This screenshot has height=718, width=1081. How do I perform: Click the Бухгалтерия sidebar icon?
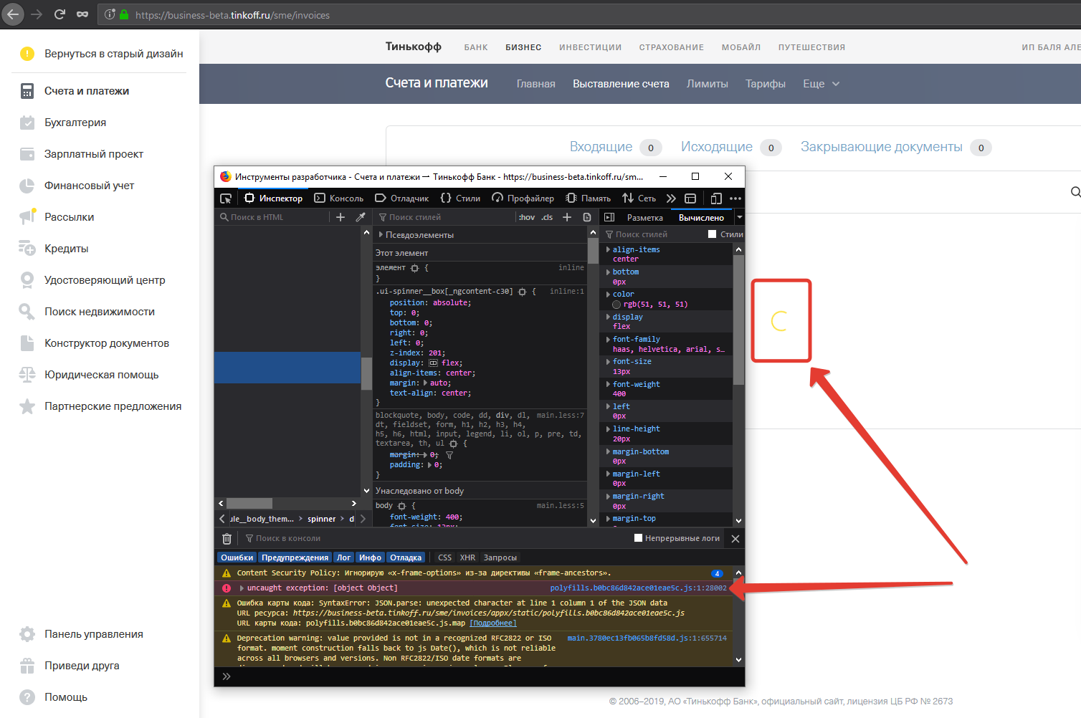point(27,123)
